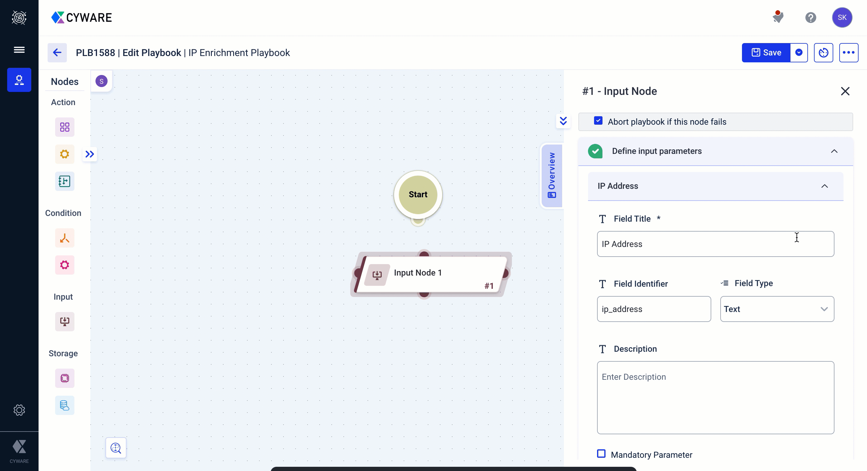Enable the Mandatory Parameter checkbox
Screen dimensions: 867x471
[x=601, y=454]
